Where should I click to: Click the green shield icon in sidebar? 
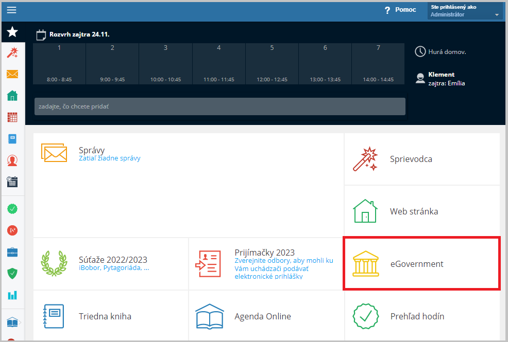click(12, 273)
